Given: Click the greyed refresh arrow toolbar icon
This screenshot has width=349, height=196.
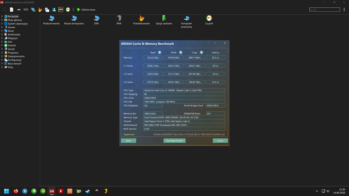Looking at the screenshot, I should tap(5, 10).
